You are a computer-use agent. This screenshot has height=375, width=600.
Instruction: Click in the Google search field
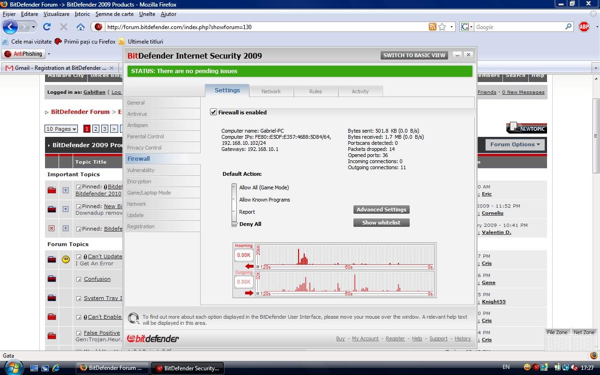[x=519, y=27]
